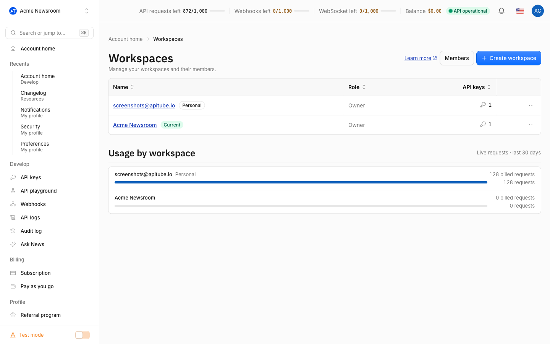Click the Webhooks icon in sidebar
550x344 pixels.
click(13, 204)
